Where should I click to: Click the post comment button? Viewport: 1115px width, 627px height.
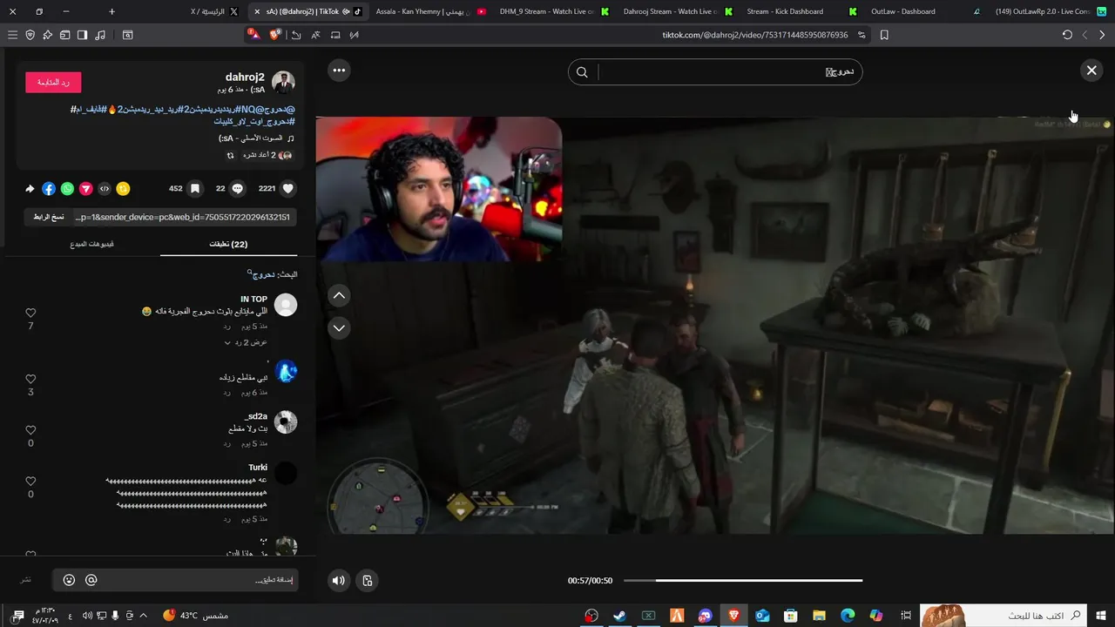[26, 580]
